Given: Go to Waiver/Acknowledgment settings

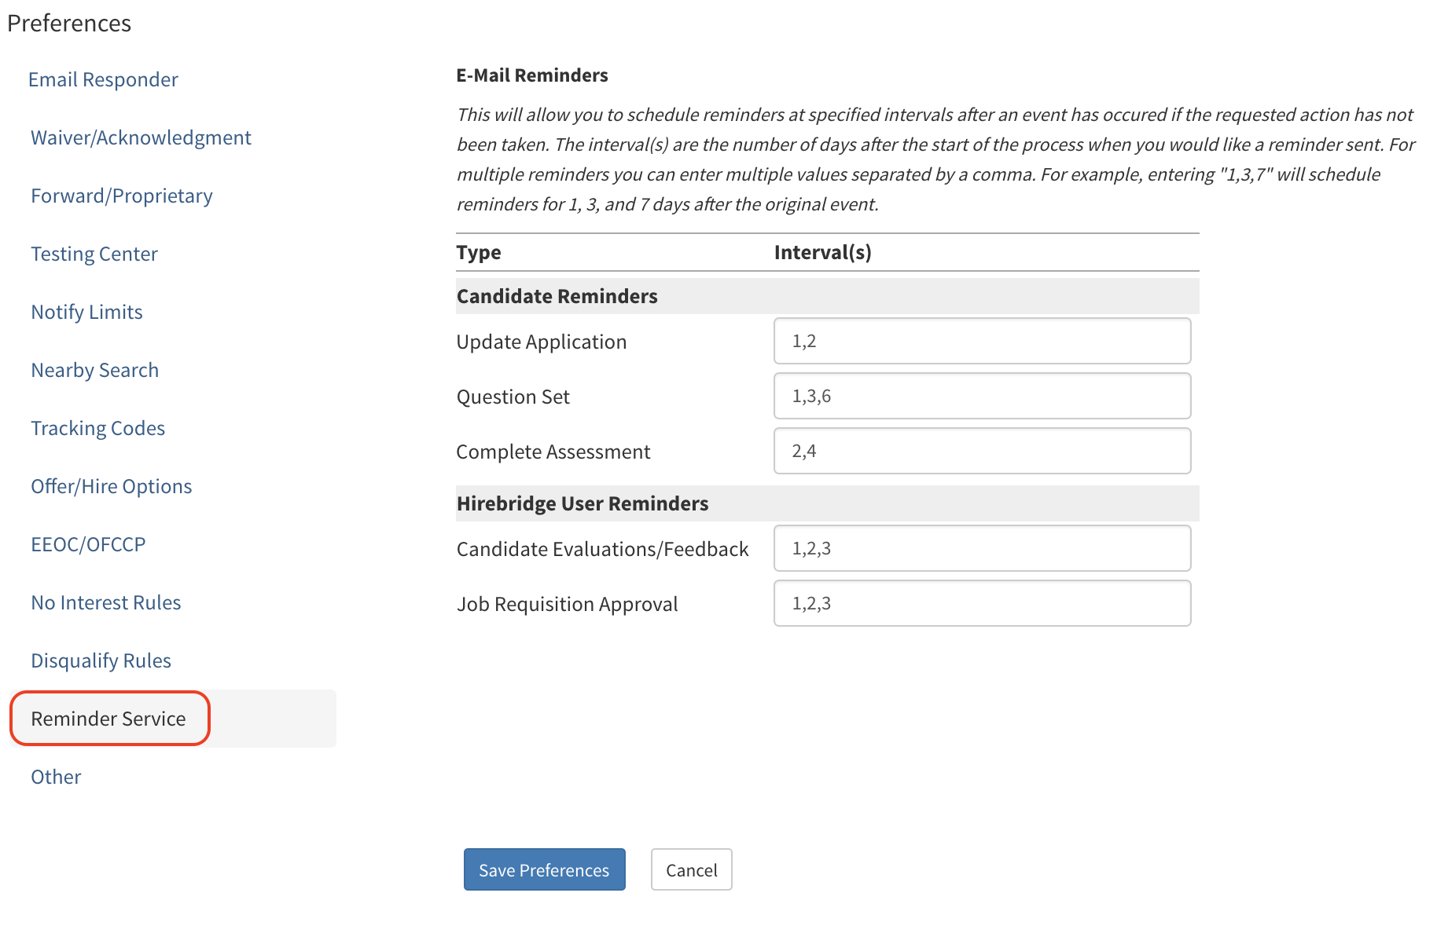Looking at the screenshot, I should [x=141, y=137].
